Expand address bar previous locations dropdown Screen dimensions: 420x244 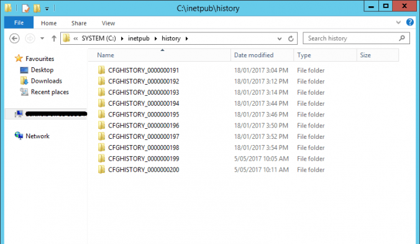coord(280,39)
